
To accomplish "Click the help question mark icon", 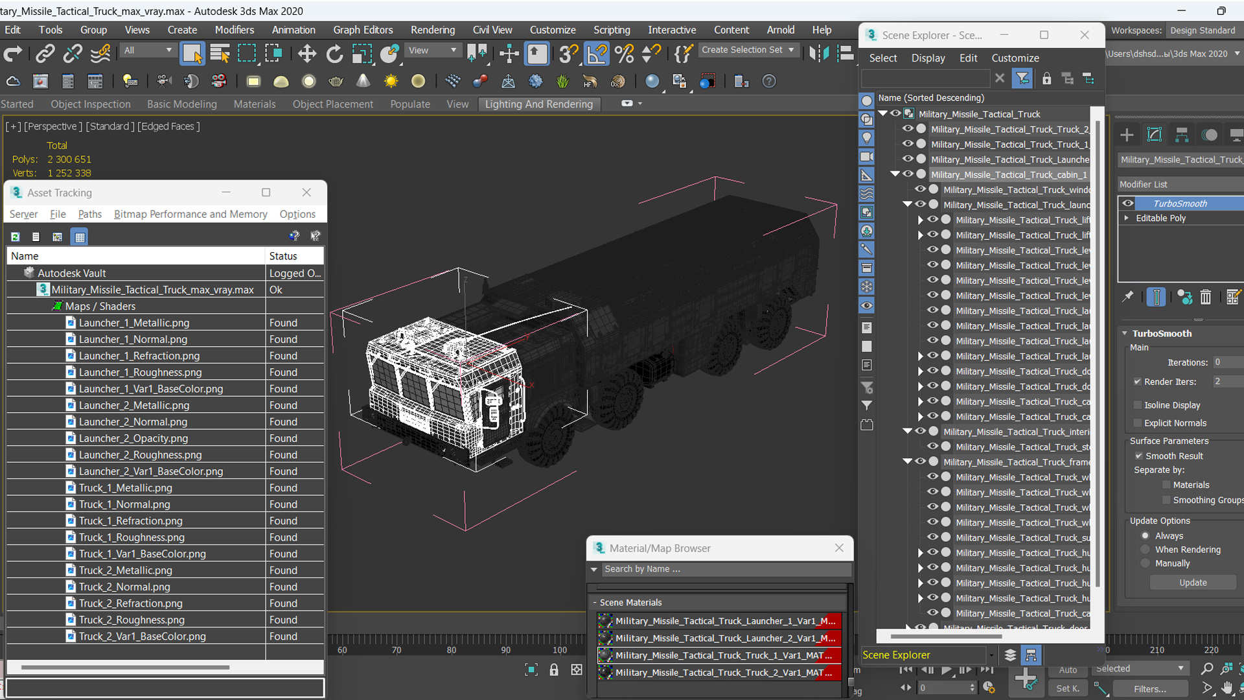I will (x=768, y=82).
